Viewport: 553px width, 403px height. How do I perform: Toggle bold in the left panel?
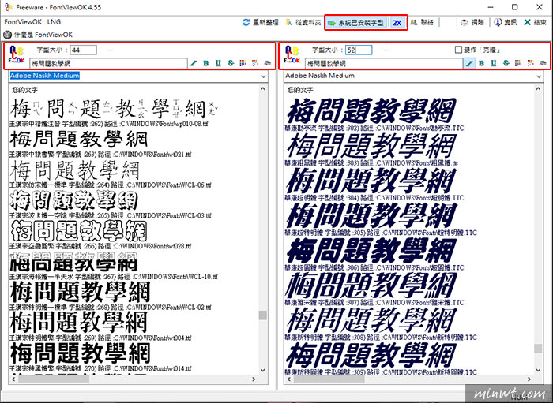point(206,63)
